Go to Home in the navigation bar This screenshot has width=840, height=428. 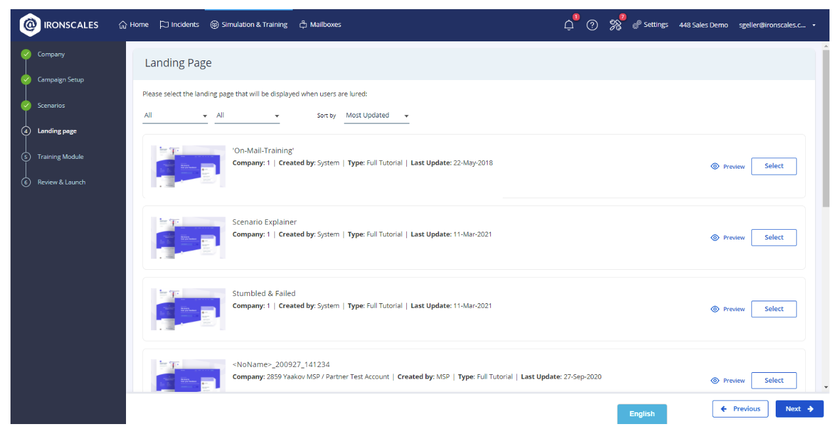(133, 25)
